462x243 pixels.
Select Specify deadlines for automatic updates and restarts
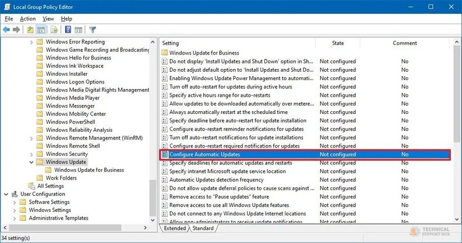pos(230,163)
